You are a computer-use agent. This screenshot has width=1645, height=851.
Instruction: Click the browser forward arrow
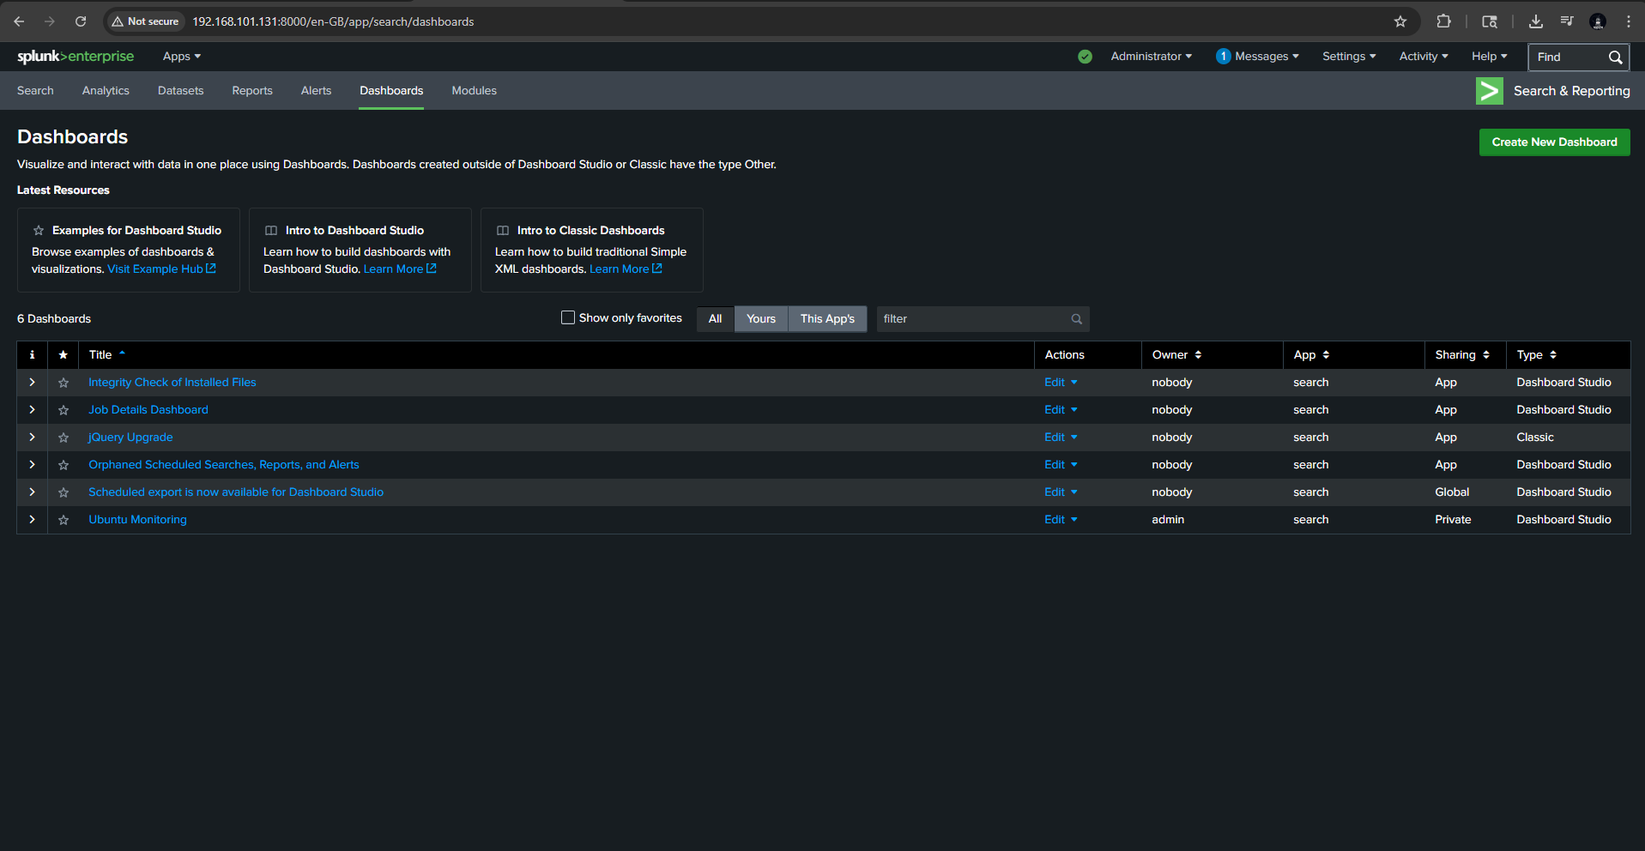50,21
